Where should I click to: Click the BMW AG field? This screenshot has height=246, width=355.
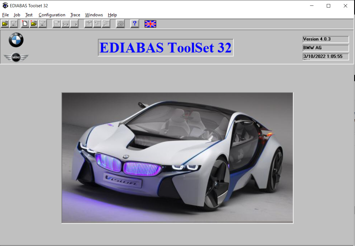pyautogui.click(x=326, y=48)
